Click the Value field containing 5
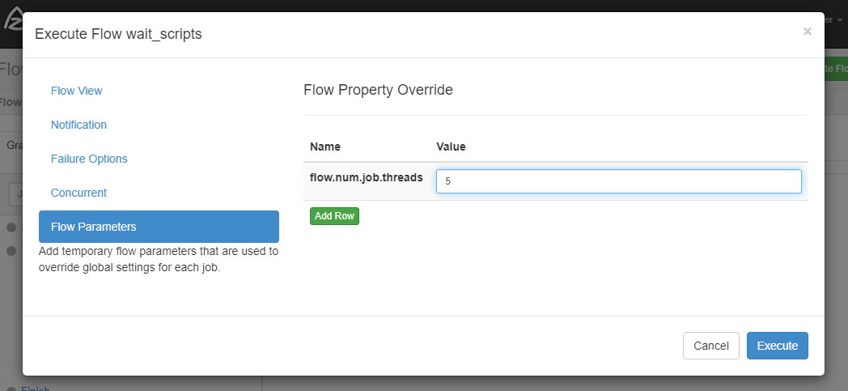This screenshot has height=391, width=848. point(618,181)
